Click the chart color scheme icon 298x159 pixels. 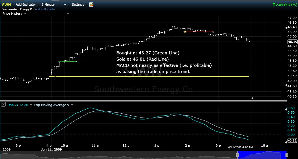tap(91, 5)
